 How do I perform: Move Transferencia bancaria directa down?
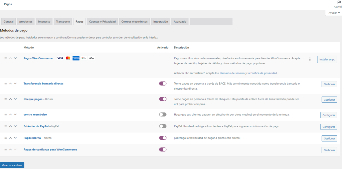(x=15, y=83)
